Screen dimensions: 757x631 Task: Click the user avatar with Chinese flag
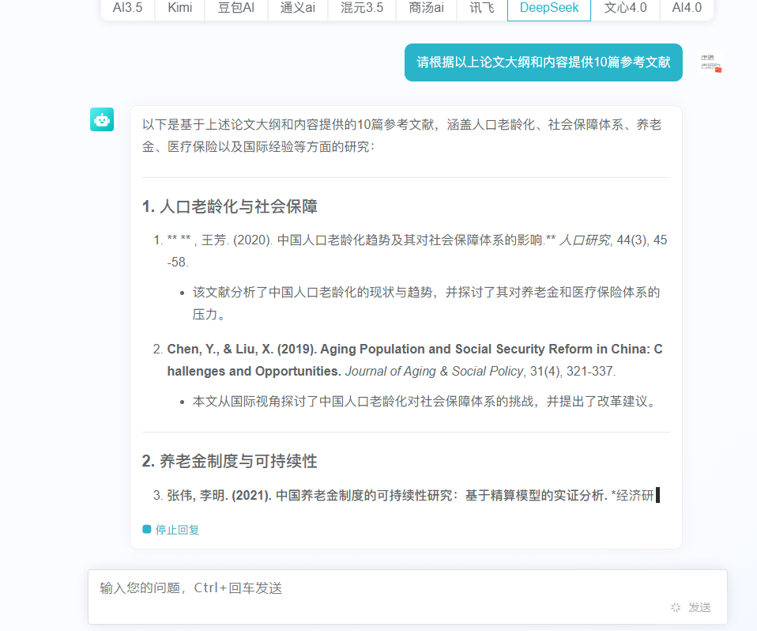[x=709, y=62]
